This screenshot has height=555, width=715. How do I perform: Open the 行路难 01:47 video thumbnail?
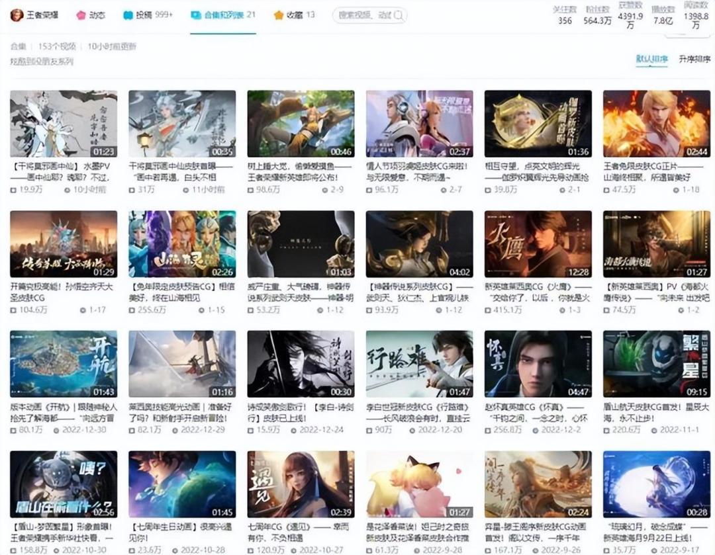pyautogui.click(x=419, y=364)
